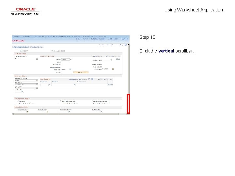The image size is (235, 176).
Task: Check Exclude Collection Items checkbox
Action: click(x=61, y=104)
